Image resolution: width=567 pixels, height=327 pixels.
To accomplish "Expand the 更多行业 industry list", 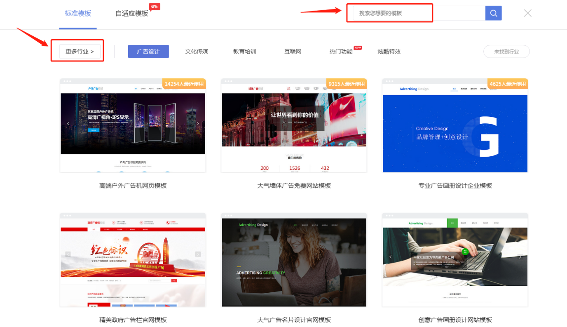I will point(80,52).
